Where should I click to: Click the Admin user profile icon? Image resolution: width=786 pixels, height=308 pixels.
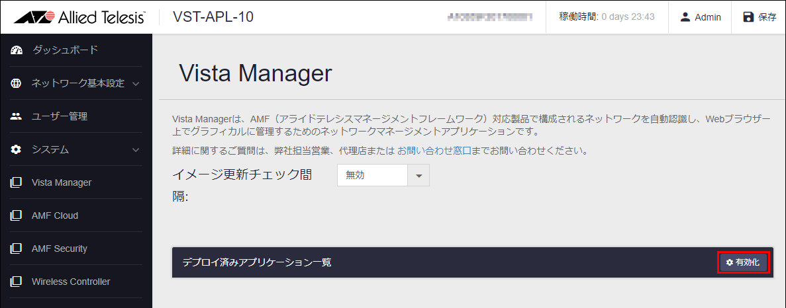tap(685, 17)
